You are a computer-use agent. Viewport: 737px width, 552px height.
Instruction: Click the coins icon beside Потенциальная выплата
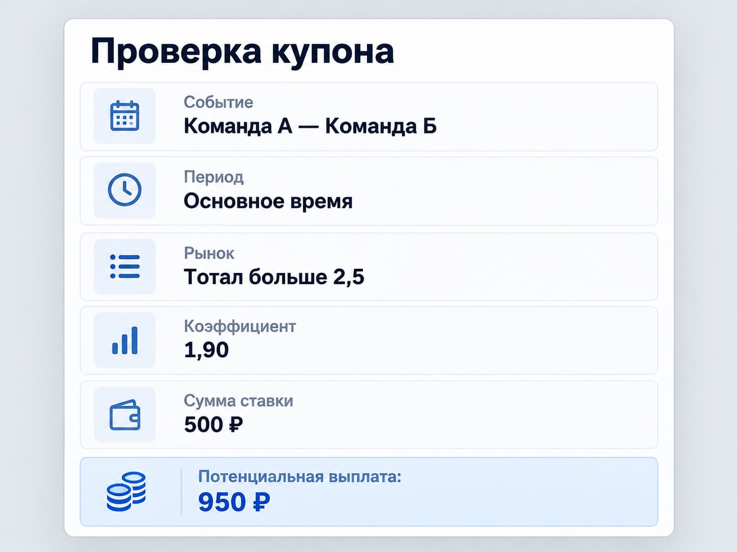(126, 492)
